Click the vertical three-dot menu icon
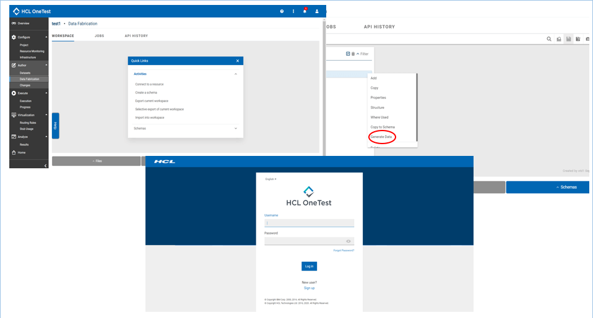The height and width of the screenshot is (318, 593). [293, 11]
